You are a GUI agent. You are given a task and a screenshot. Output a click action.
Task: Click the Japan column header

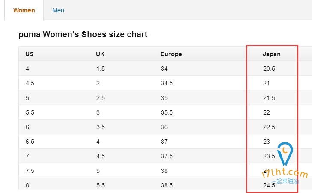[272, 54]
